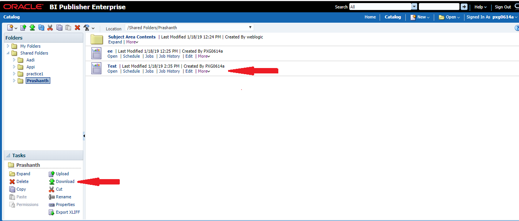The height and width of the screenshot is (221, 519).
Task: Click the Rename task in Tasks pane
Action: [60, 197]
